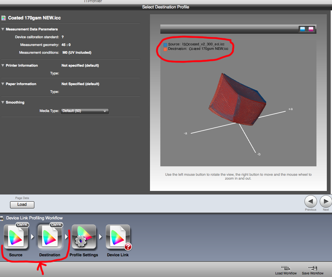Click the Coated 170gsm NEW.icc file icon

(x=4, y=18)
